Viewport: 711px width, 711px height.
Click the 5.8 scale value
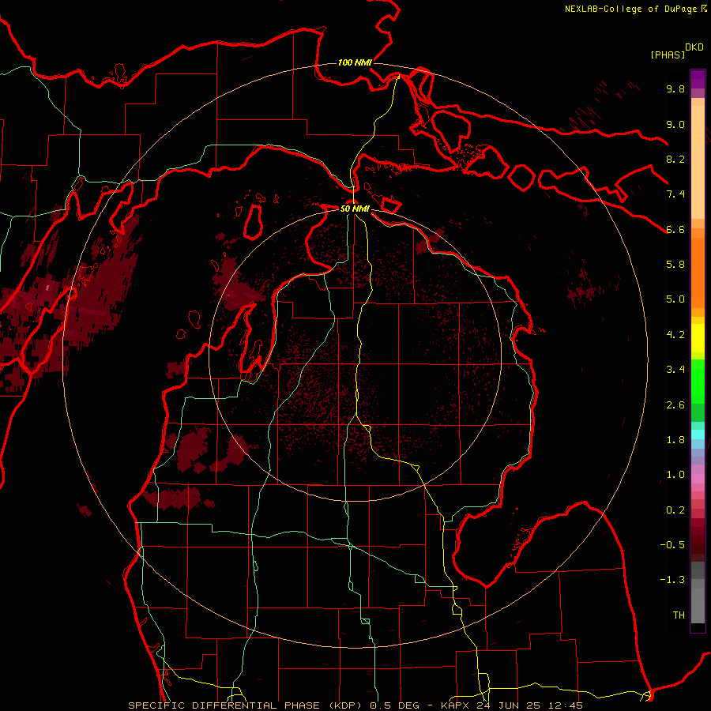(675, 265)
